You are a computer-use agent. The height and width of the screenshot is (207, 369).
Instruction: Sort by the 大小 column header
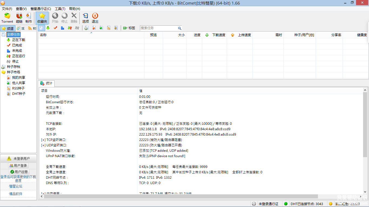coord(175,35)
